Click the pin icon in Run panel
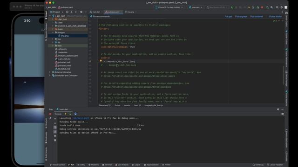The height and width of the screenshot is (167, 298). click(50, 118)
